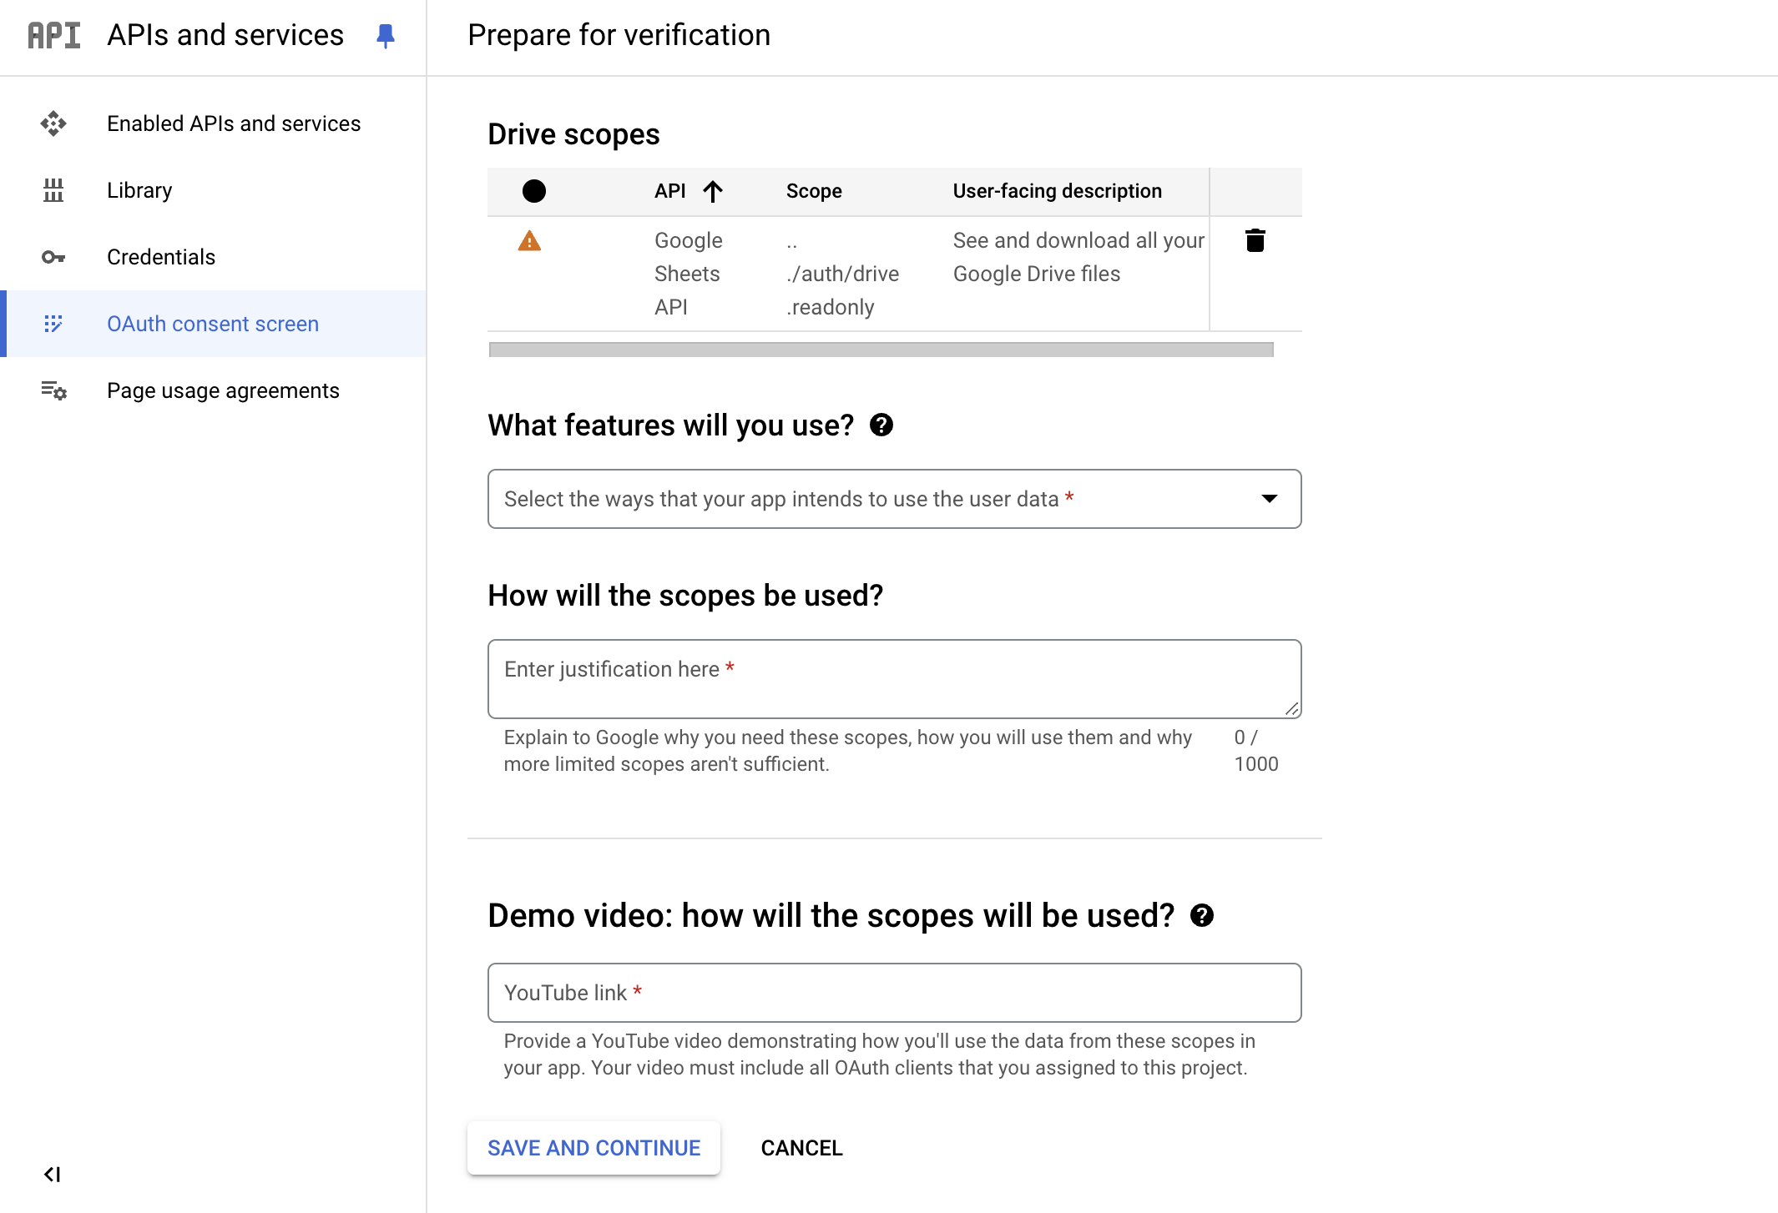Click the orange warning triangle in scope row

point(529,241)
